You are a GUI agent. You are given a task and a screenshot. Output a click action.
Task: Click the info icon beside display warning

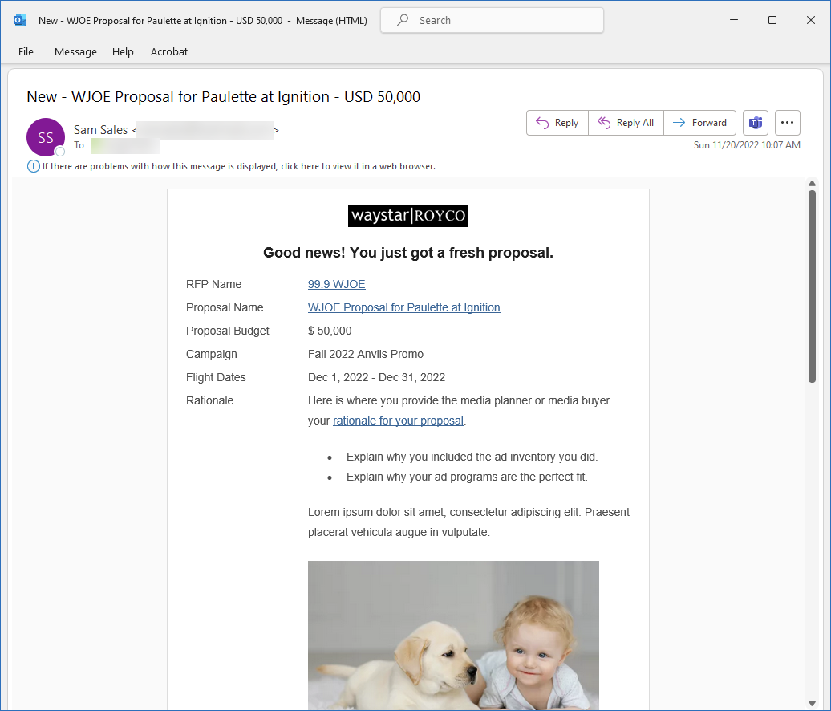click(33, 166)
